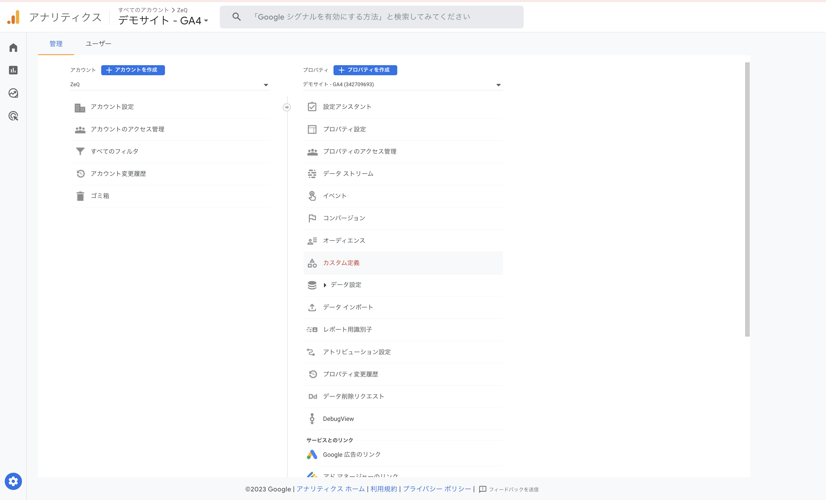Click the プロパティのアクセス管理 people icon
This screenshot has height=500, width=826.
312,152
